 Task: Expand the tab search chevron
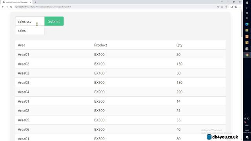(222, 2)
